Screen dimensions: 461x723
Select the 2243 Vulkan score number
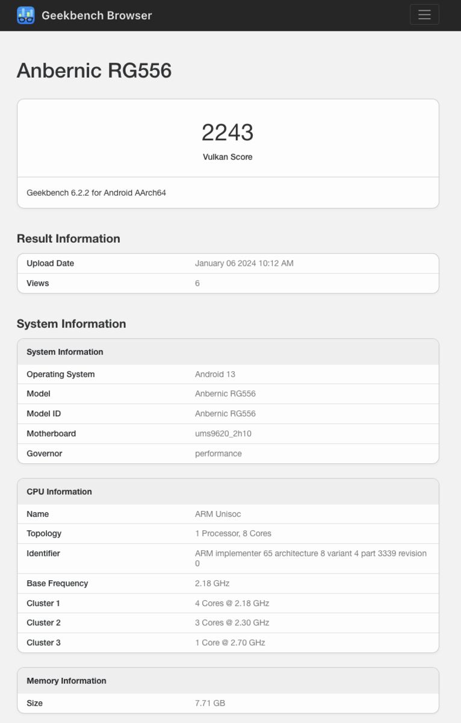pyautogui.click(x=227, y=132)
